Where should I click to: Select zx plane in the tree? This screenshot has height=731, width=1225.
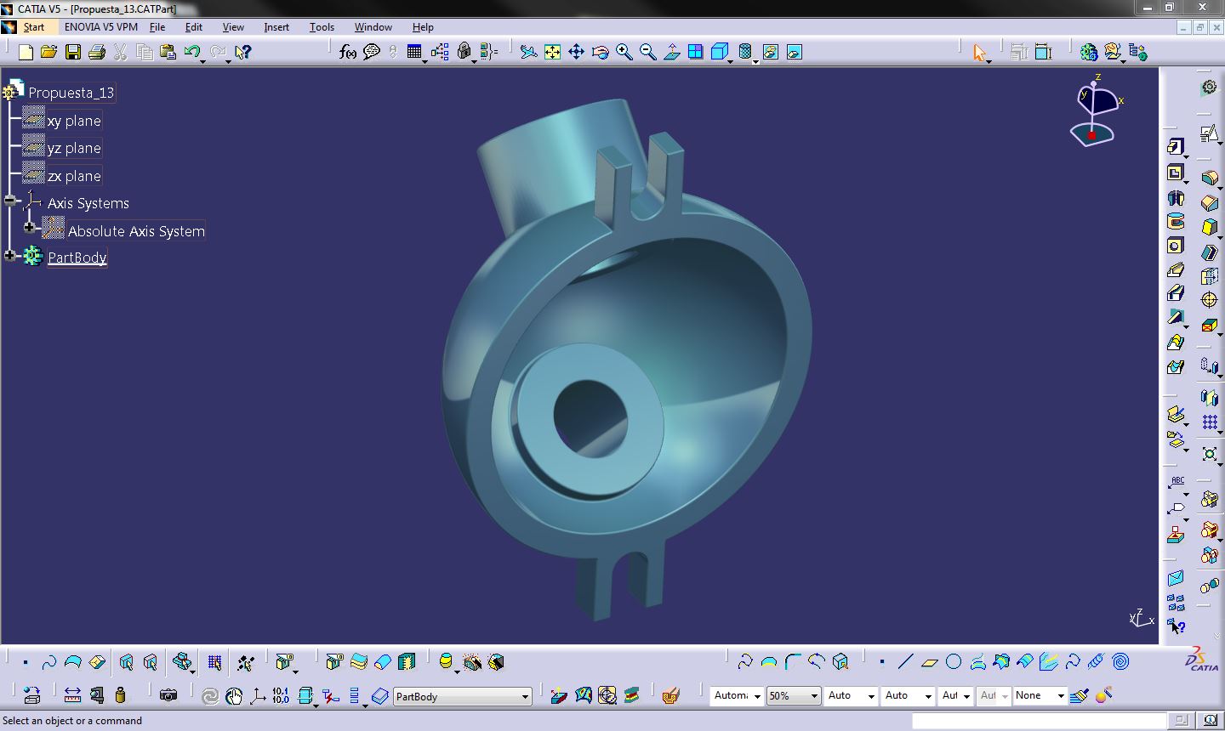[74, 176]
